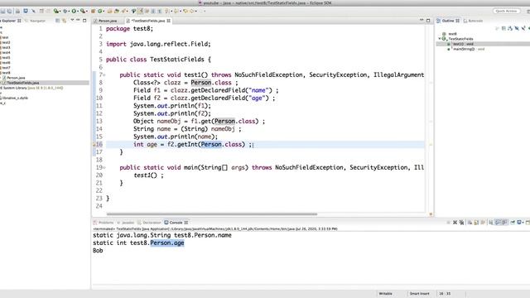Switch to the Person.java editor tab
Viewport: 530px width, 298px height.
105,21
